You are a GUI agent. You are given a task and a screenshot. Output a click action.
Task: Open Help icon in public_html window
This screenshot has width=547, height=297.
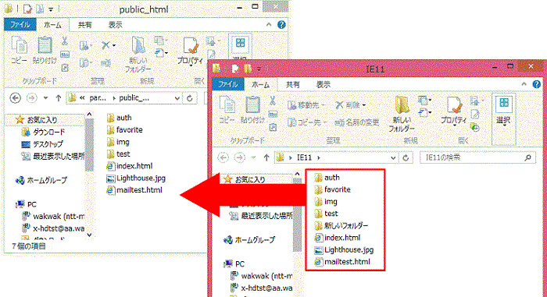281,24
